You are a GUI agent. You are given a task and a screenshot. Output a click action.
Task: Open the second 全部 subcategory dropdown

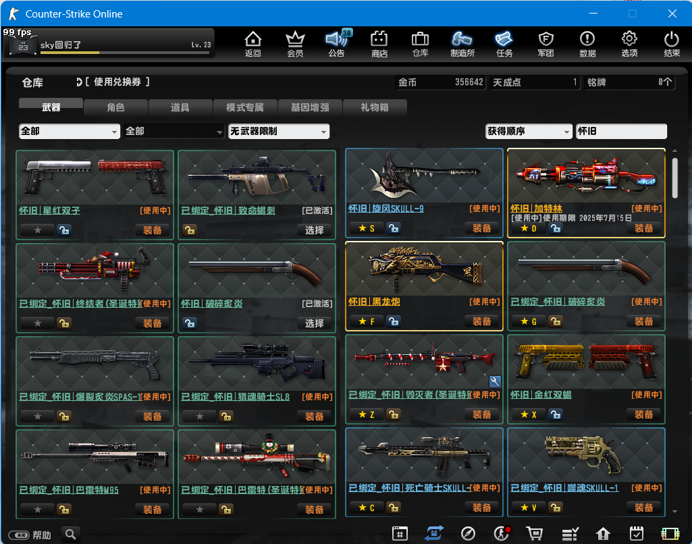(174, 131)
